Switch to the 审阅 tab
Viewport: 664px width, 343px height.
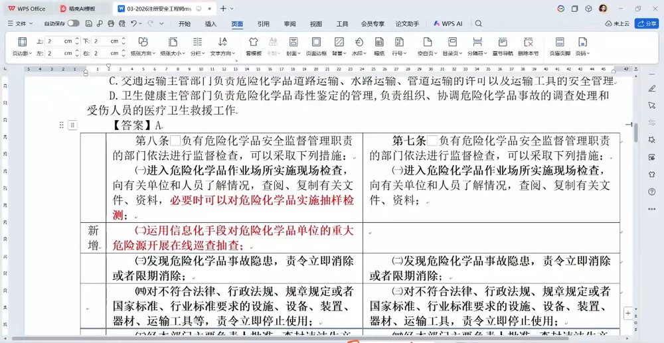click(x=290, y=24)
